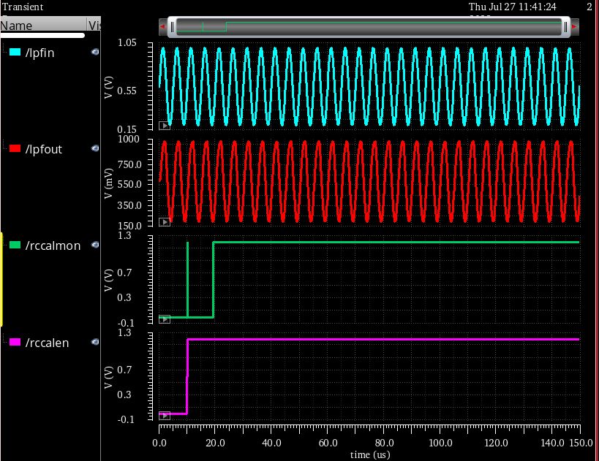Select the /lpfin trace name
The width and height of the screenshot is (599, 461).
(39, 53)
